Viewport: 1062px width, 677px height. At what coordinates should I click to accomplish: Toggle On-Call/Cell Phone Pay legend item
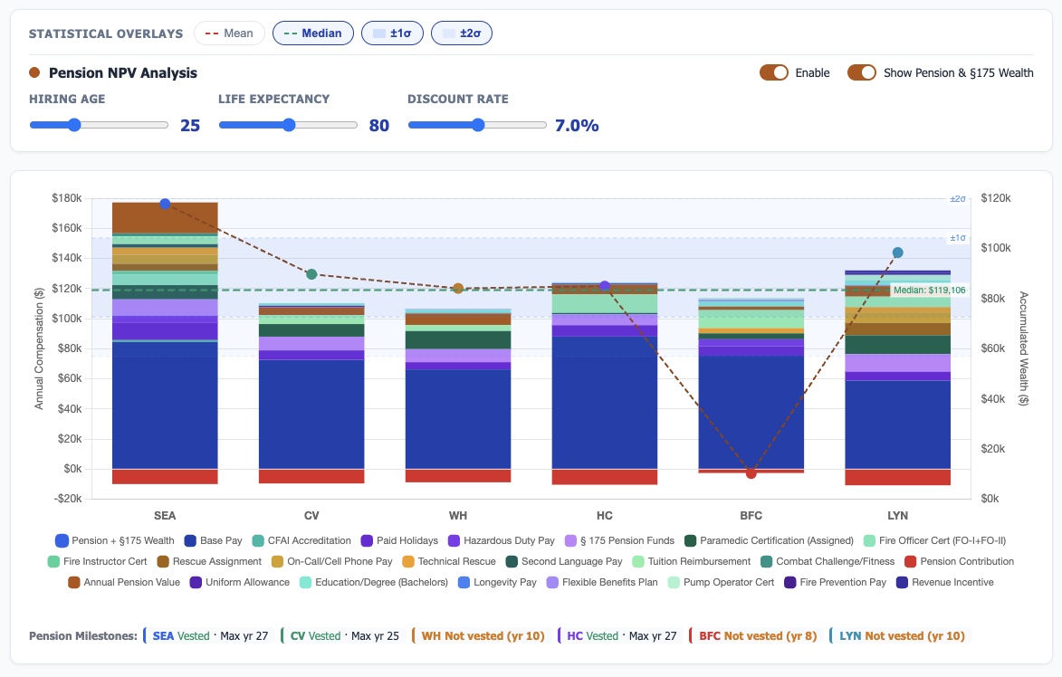point(331,562)
